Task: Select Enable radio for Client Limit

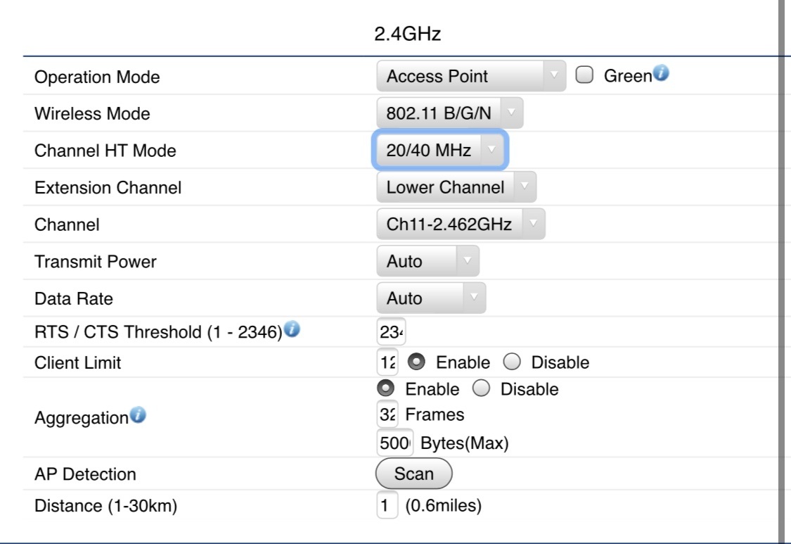Action: 416,362
